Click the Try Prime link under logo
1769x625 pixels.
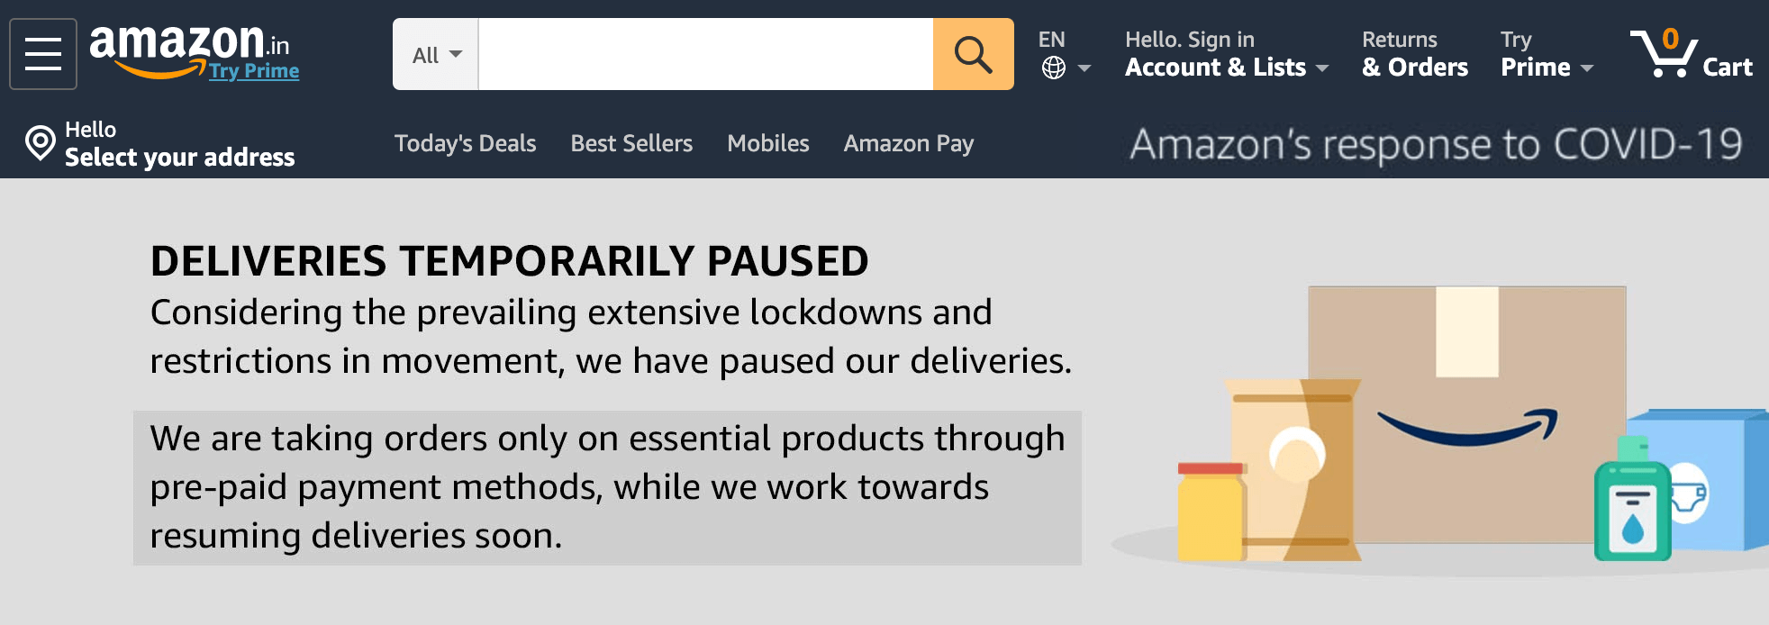click(x=254, y=70)
